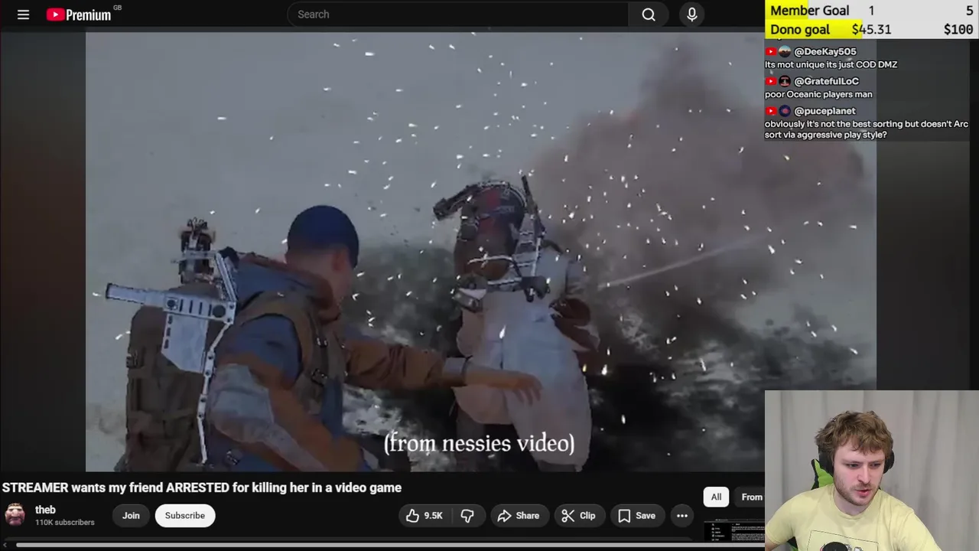Select the All filter chip

pos(716,497)
